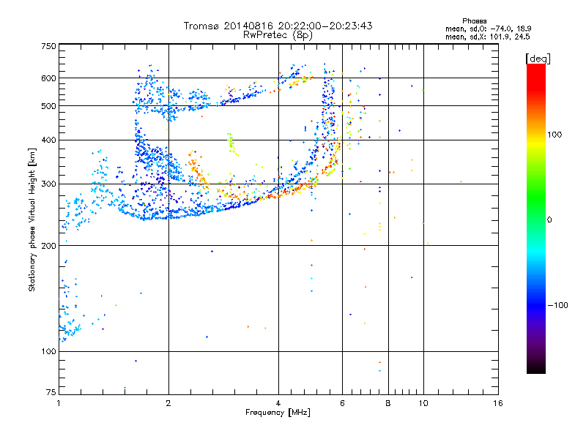Click the y-axis '500' tick label

[x=48, y=106]
